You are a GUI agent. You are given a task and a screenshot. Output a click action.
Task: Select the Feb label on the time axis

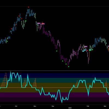[88, 106]
